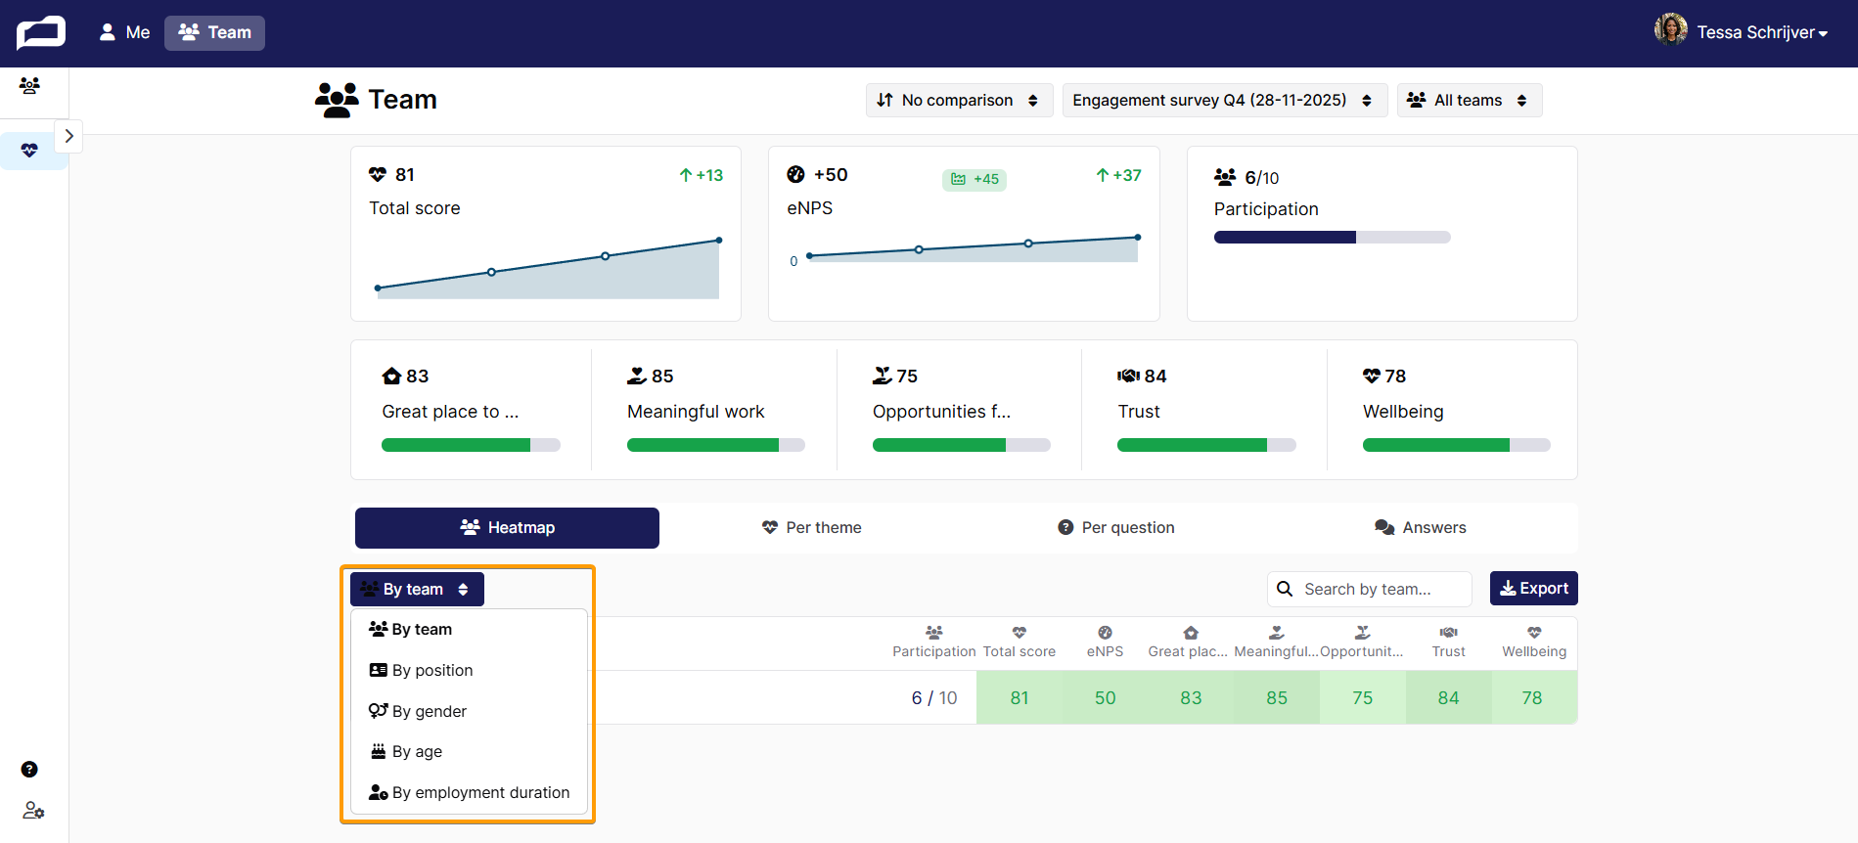1858x843 pixels.
Task: Switch to the Per theme tab
Action: point(812,528)
